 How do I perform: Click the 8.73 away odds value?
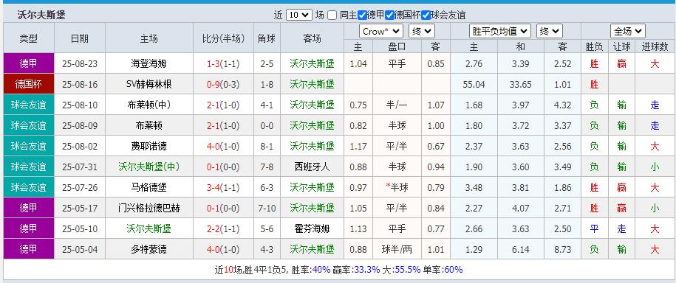pyautogui.click(x=563, y=249)
